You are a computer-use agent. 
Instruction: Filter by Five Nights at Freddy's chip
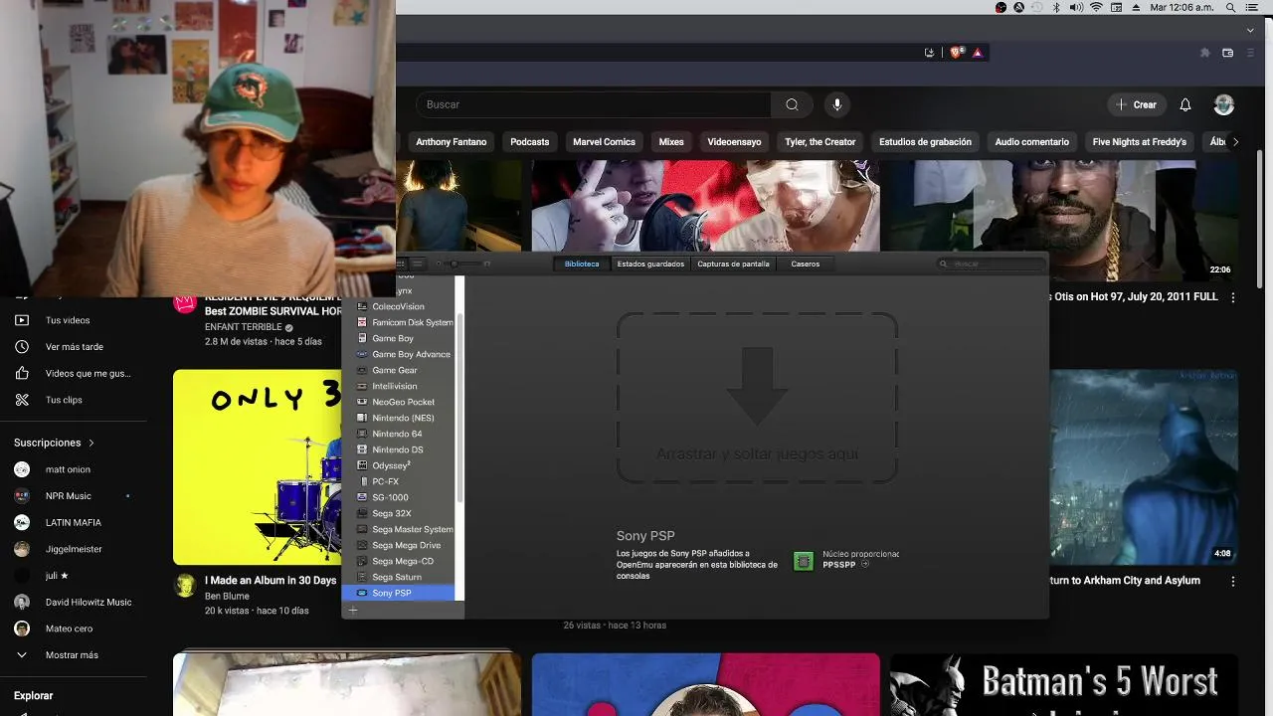coord(1140,142)
